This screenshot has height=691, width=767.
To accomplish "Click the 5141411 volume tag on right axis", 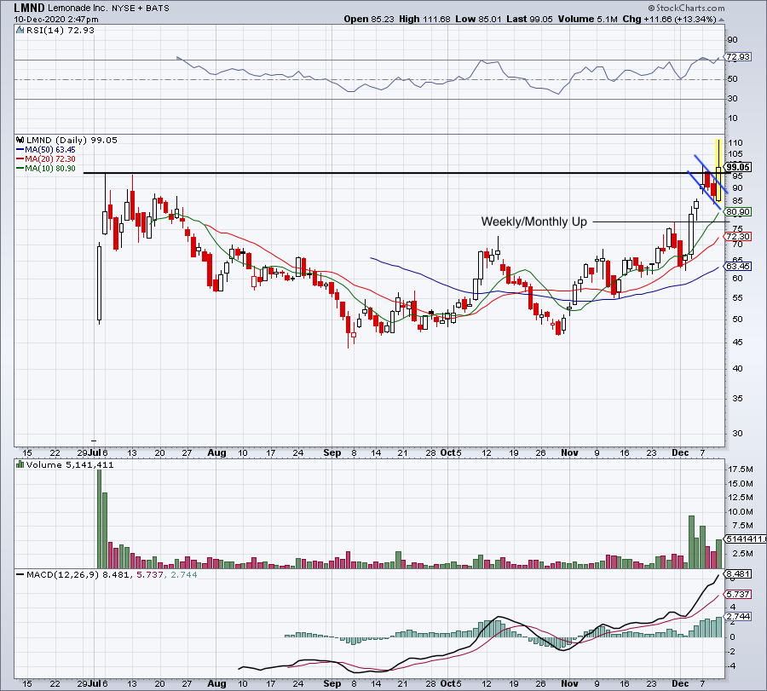I will click(x=746, y=538).
